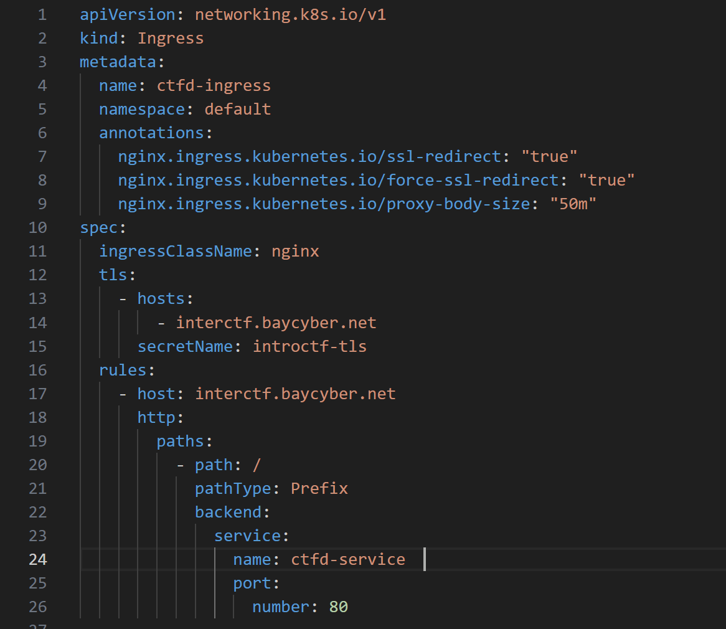Click the "true" value on line 8

click(606, 180)
